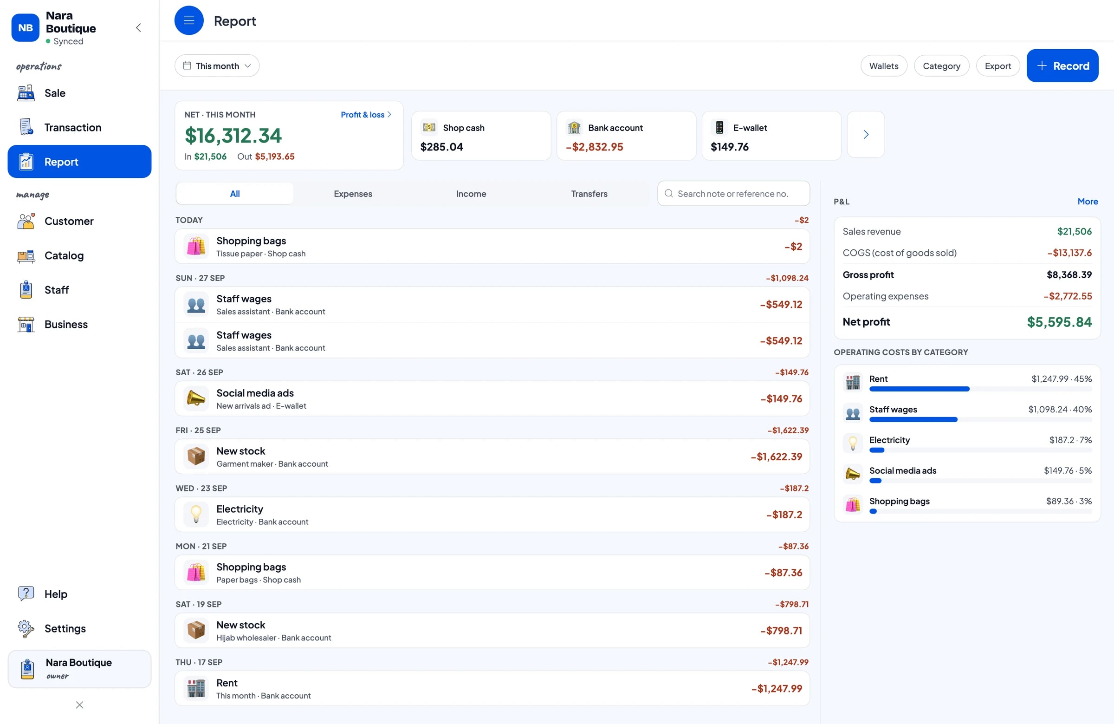Open the Sale menu item
The image size is (1114, 724).
click(79, 93)
